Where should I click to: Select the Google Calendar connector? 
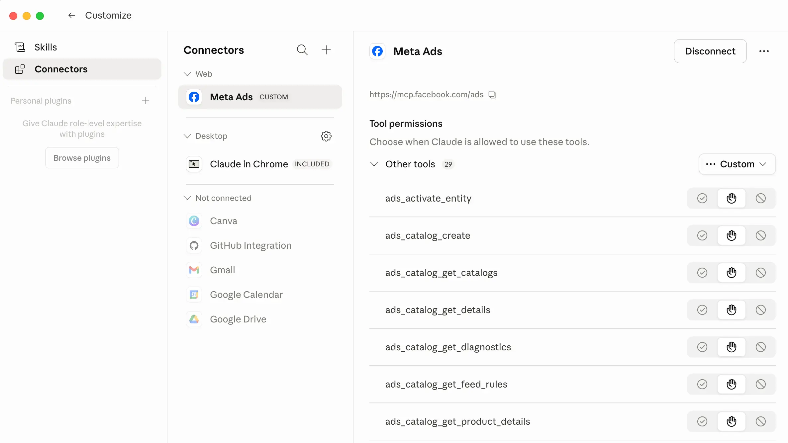[x=260, y=295]
